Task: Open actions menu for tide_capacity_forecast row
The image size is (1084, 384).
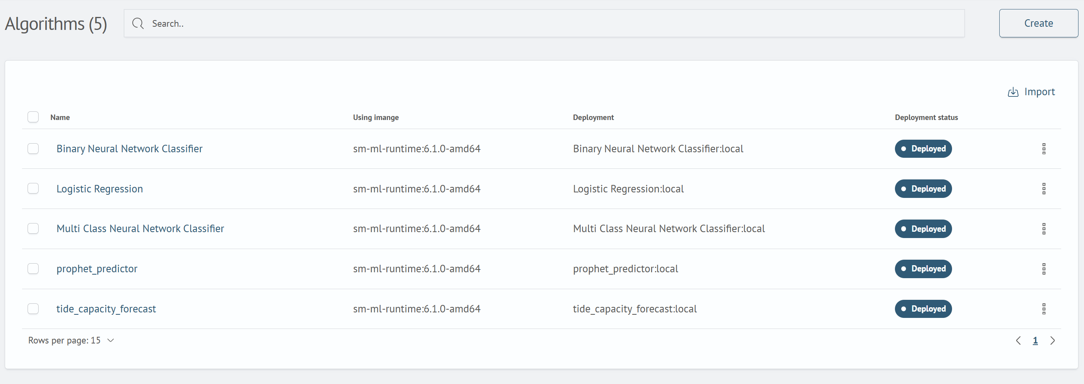Action: [x=1043, y=309]
